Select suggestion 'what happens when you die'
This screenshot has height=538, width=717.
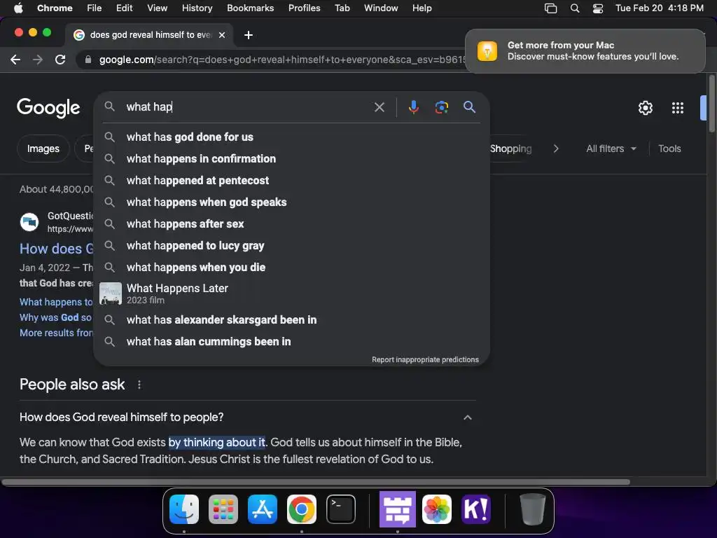click(x=291, y=267)
